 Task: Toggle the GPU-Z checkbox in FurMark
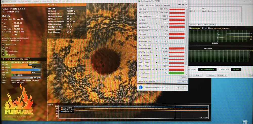3,48
